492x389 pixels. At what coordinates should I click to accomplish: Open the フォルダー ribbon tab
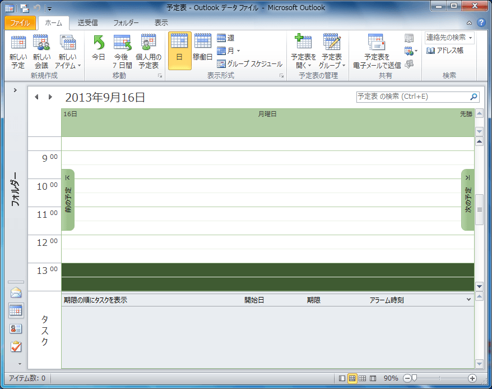[126, 22]
